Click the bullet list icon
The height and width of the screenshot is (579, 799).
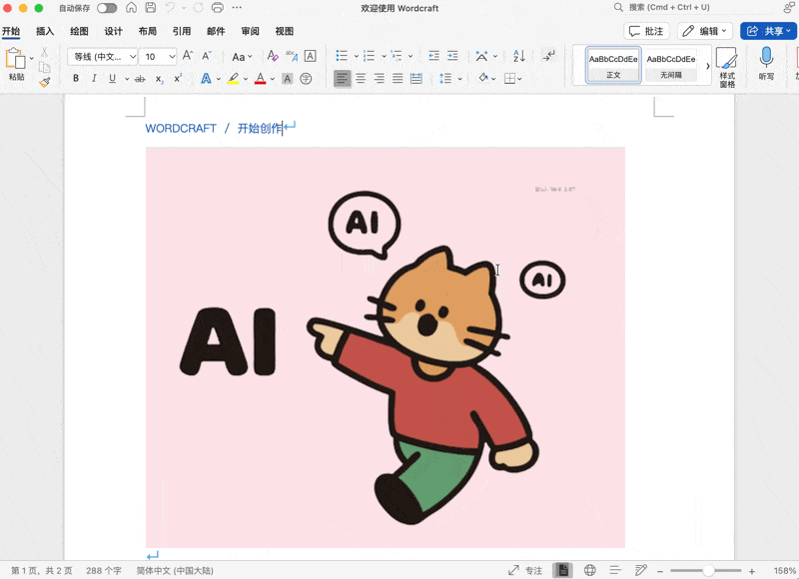pos(342,56)
